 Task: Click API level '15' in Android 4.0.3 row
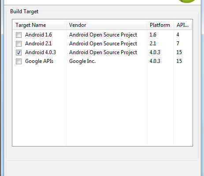(x=179, y=52)
